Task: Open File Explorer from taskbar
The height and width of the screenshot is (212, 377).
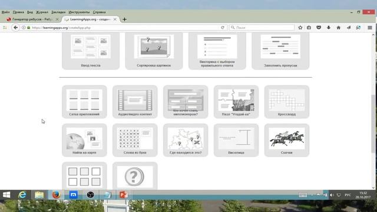Action: pyautogui.click(x=39, y=195)
